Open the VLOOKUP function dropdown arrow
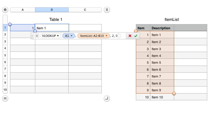Screen dimensions: 220x116 [58, 36]
